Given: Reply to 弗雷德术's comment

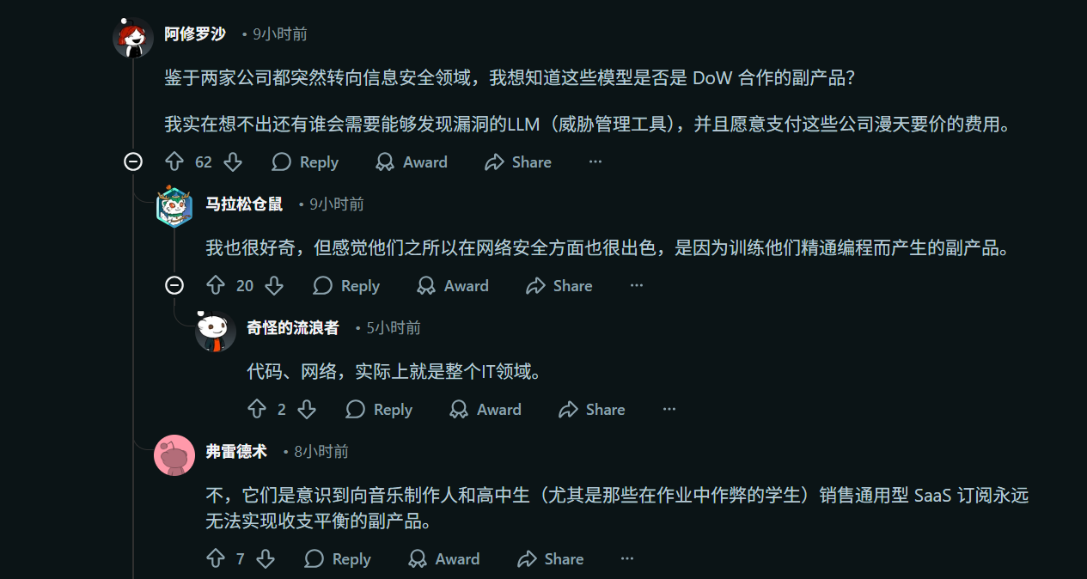Looking at the screenshot, I should pos(338,559).
